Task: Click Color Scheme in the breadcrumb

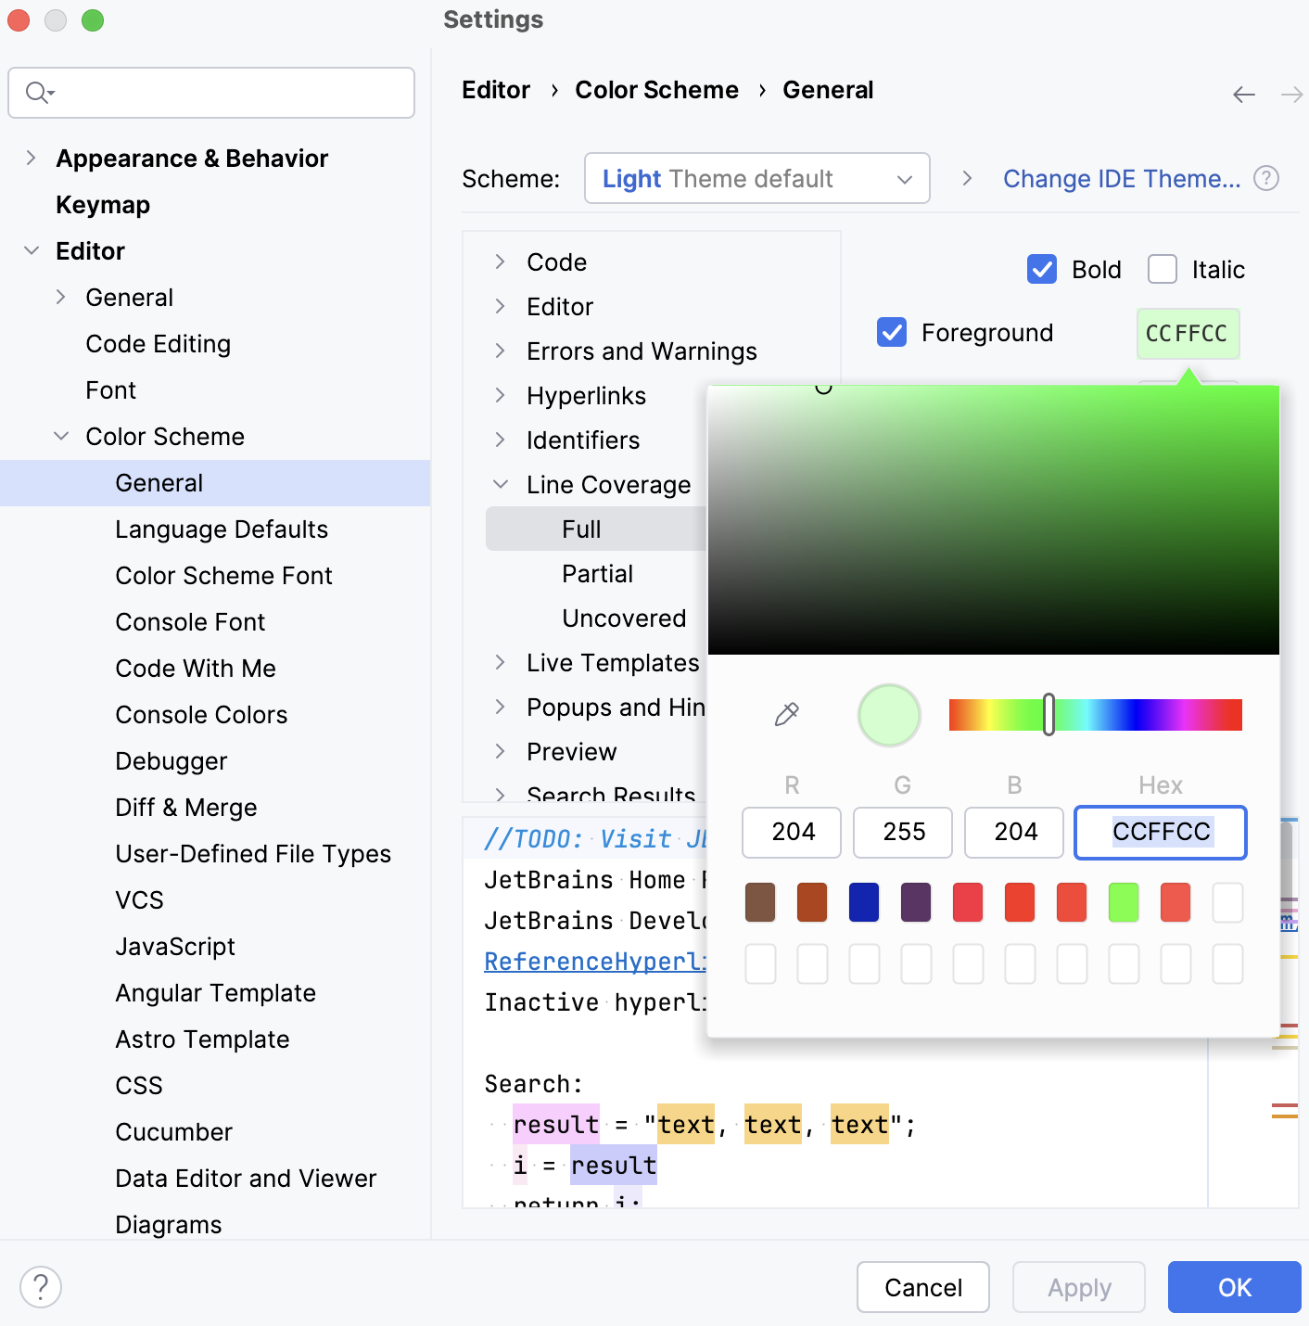Action: (656, 89)
